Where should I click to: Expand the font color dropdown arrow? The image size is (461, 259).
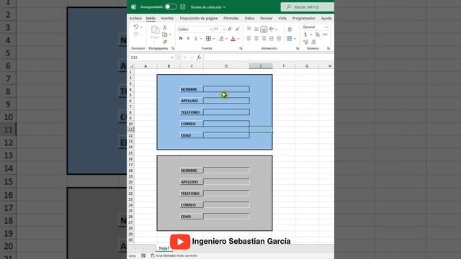(x=238, y=39)
